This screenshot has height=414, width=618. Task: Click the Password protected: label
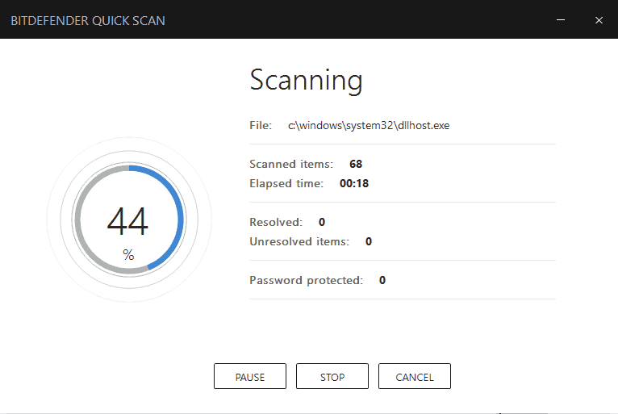307,280
